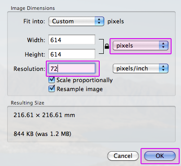The height and width of the screenshot is (166, 181).
Task: Click the Resulting Size heading
Action: pyautogui.click(x=27, y=103)
